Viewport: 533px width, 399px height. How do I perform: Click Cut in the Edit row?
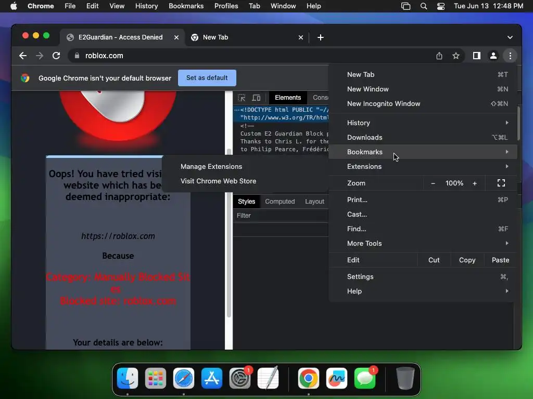point(434,260)
